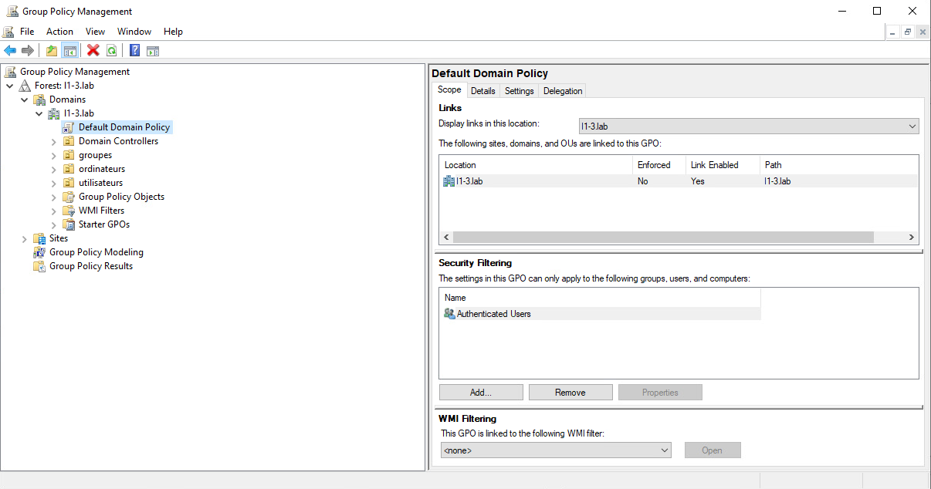Open the Help menu
931x489 pixels.
[x=173, y=32]
